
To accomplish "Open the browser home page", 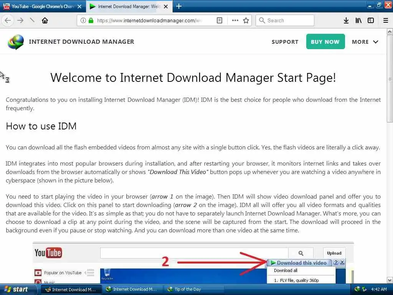I will click(x=45, y=20).
